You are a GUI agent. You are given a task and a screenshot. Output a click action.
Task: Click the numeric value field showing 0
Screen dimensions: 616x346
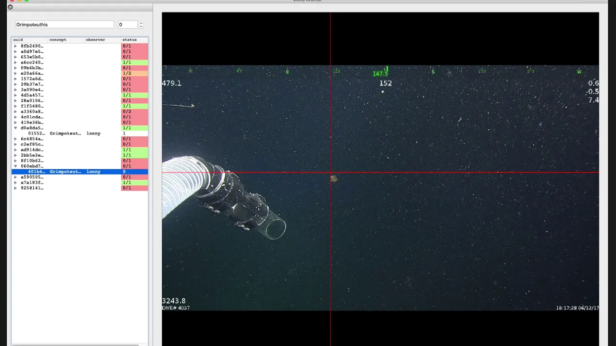point(128,25)
